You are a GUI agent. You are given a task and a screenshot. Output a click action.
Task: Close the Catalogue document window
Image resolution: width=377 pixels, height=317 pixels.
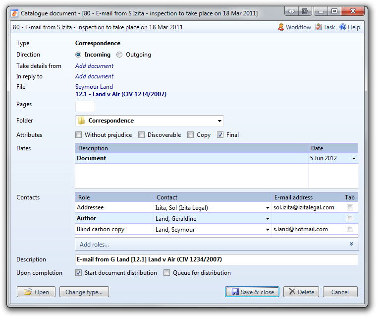click(353, 11)
